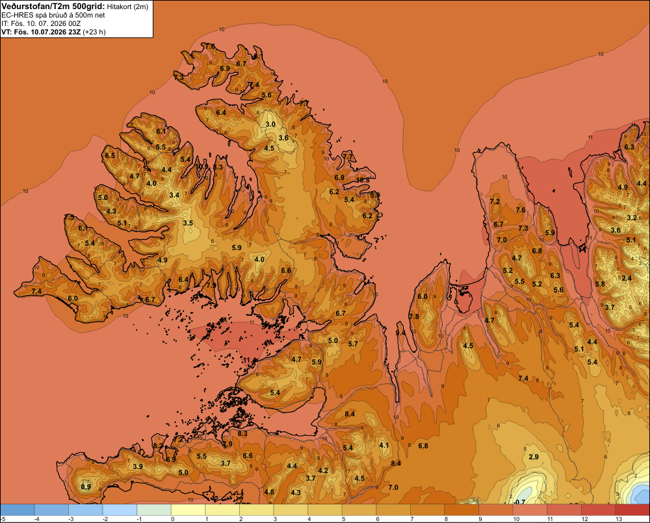Click the Veðurstofan/T2m 500grid title text
This screenshot has height=523, width=650.
(53, 6)
